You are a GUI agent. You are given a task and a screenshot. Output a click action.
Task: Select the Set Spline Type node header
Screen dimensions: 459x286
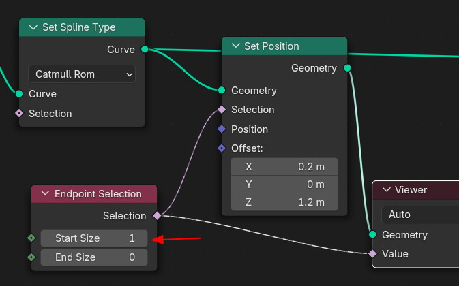click(82, 27)
